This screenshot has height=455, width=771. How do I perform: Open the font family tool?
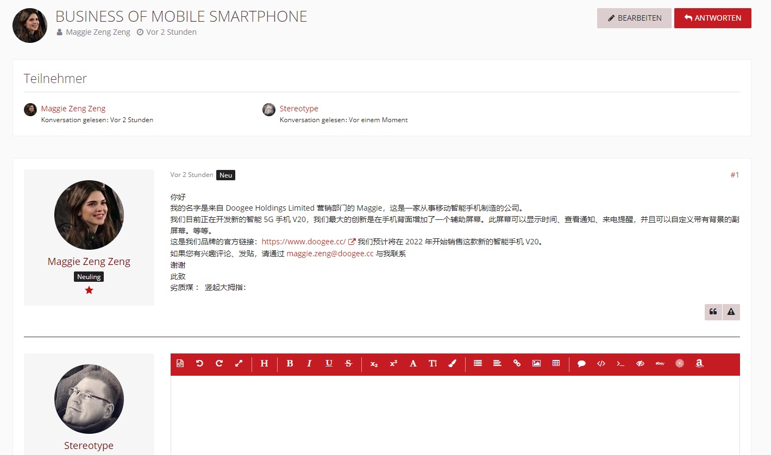click(413, 363)
